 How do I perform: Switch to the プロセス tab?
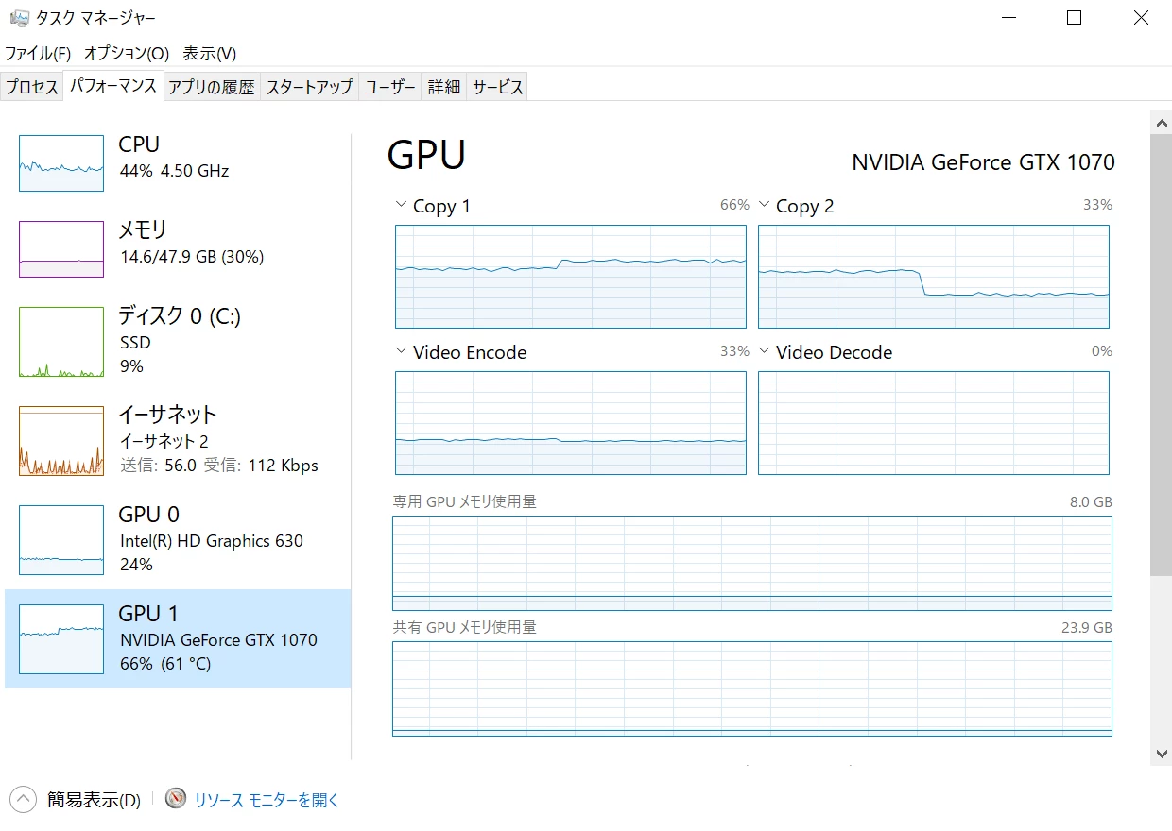coord(32,87)
